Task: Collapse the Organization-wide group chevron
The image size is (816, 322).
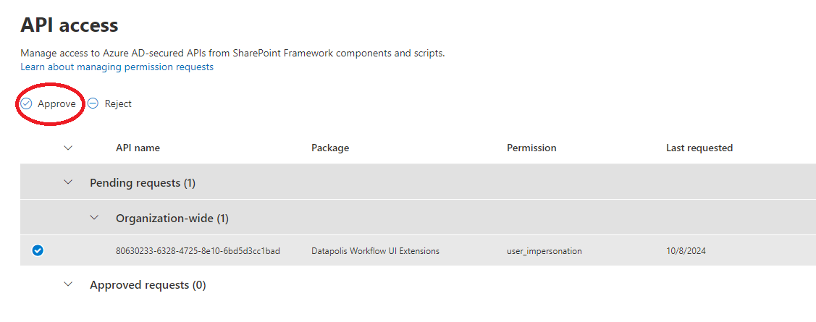Action: pos(94,218)
